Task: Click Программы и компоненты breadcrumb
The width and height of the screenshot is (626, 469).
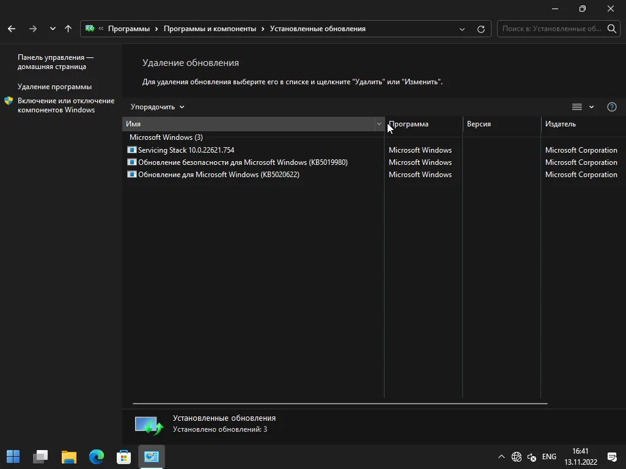Action: [x=210, y=29]
